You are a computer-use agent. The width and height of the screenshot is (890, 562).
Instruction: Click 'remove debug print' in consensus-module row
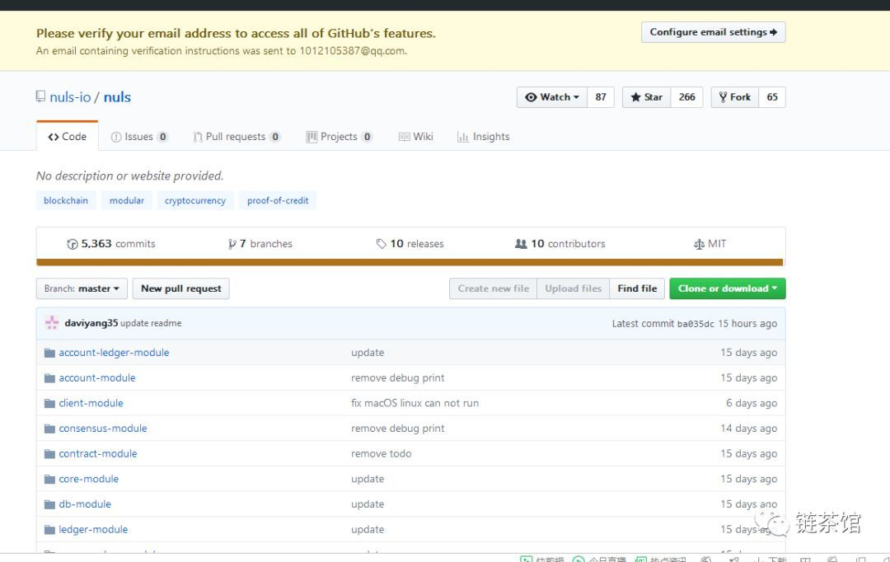(x=398, y=429)
